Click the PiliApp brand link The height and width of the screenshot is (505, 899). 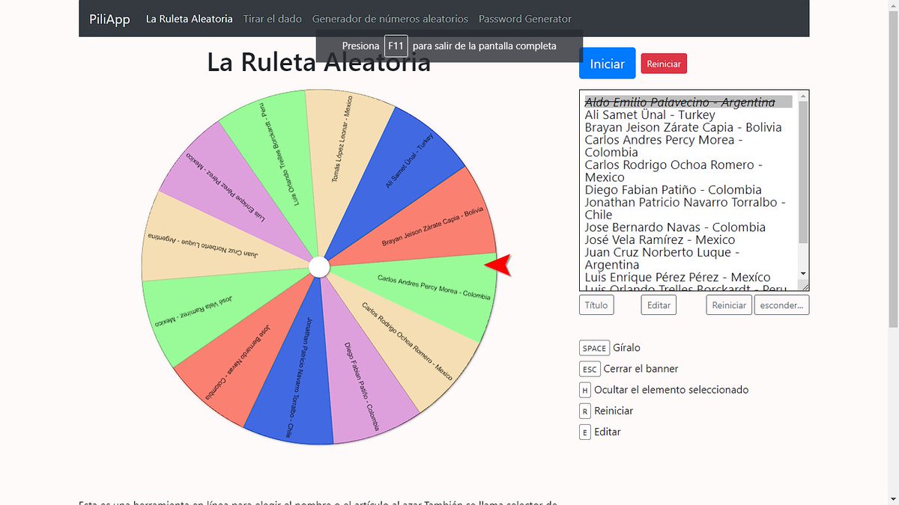pyautogui.click(x=111, y=19)
